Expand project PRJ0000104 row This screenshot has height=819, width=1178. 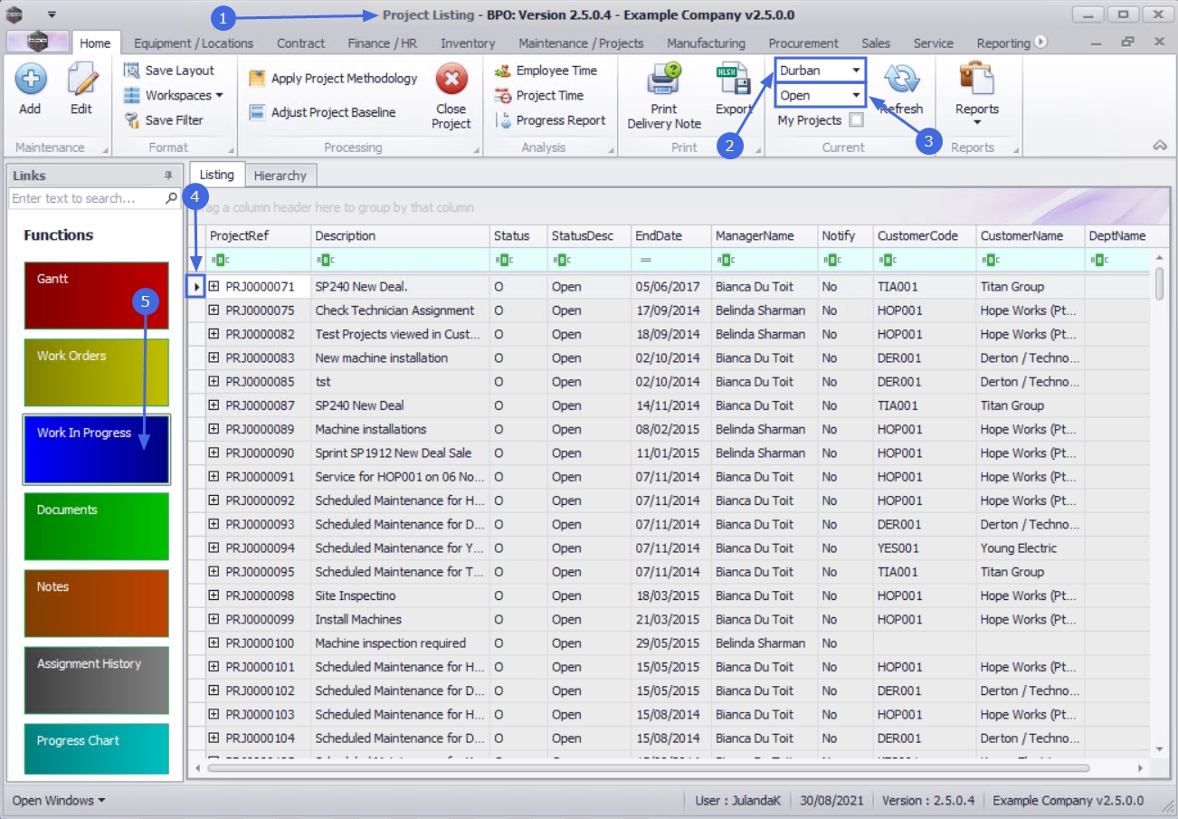coord(214,738)
